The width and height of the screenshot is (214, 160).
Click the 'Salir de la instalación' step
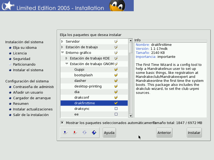tap(31, 115)
